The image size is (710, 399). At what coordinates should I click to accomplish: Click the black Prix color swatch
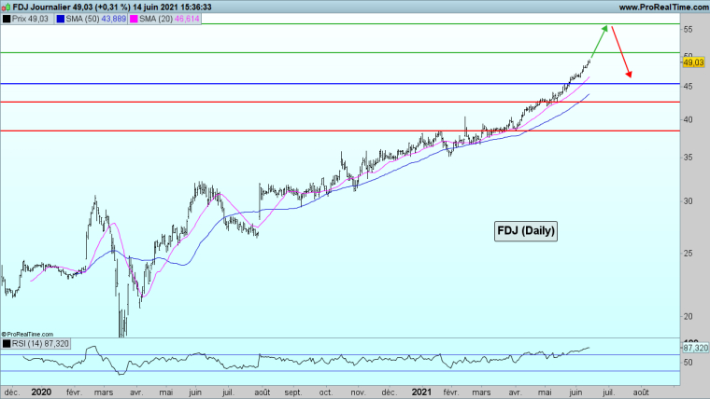7,19
